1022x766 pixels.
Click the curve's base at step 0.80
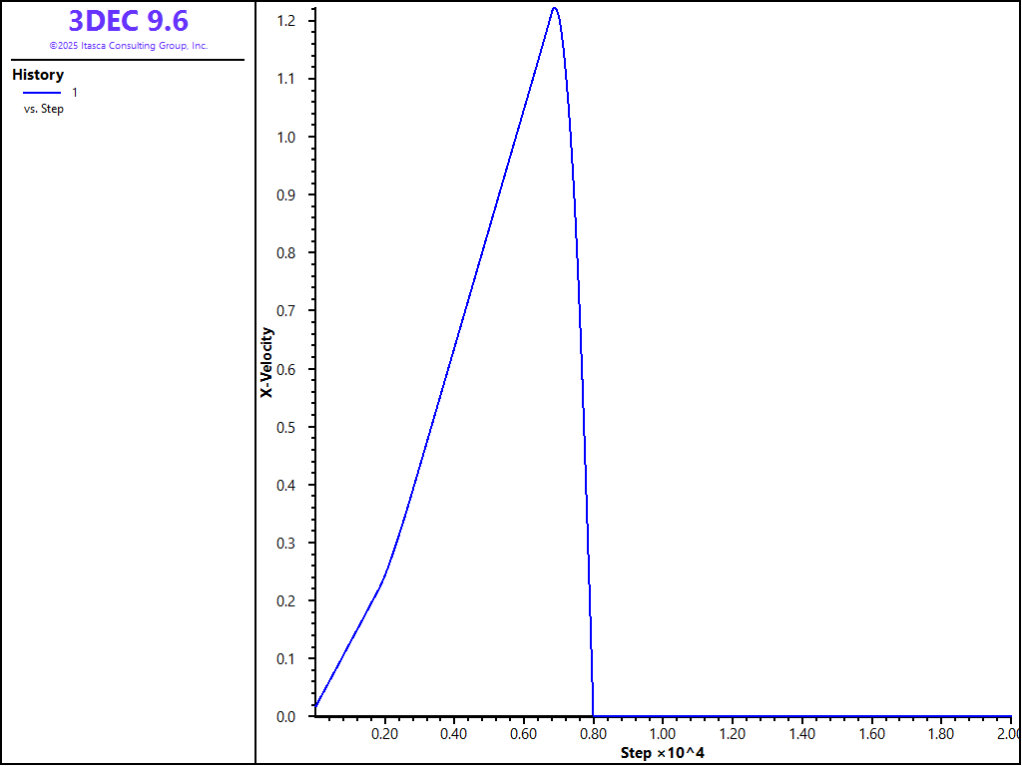tap(594, 715)
